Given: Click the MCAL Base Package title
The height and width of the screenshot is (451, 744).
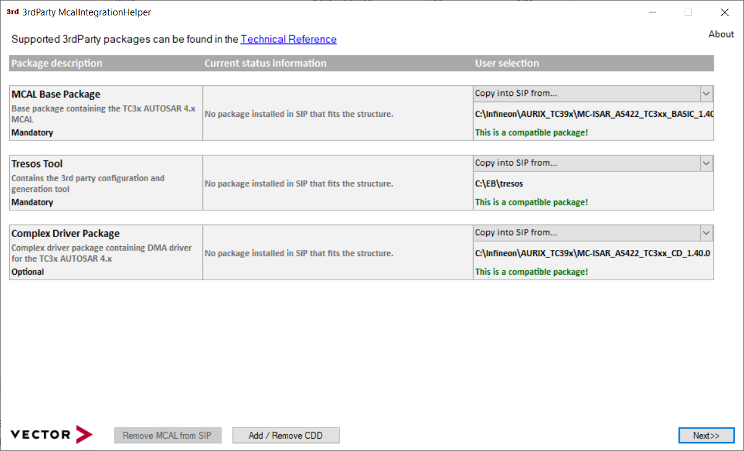Looking at the screenshot, I should pyautogui.click(x=56, y=94).
